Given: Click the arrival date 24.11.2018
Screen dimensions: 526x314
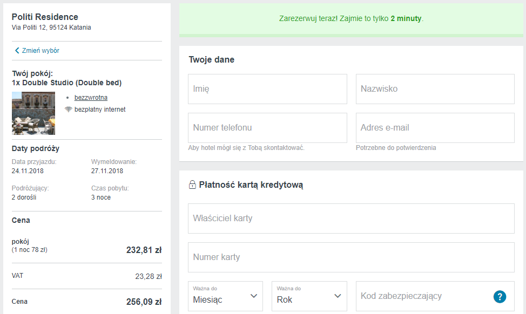Looking at the screenshot, I should coord(28,171).
